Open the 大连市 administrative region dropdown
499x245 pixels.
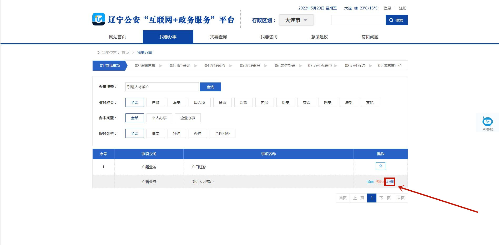pyautogui.click(x=296, y=20)
